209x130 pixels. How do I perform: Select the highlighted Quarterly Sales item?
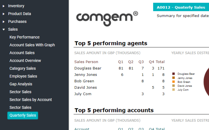point(23,115)
